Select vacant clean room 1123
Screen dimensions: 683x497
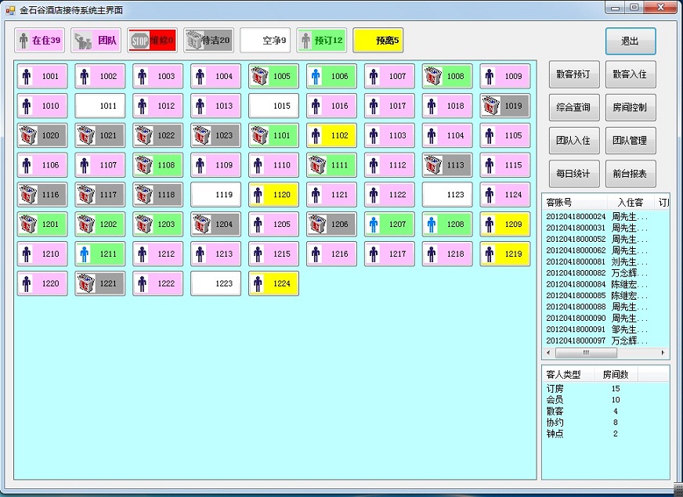[x=447, y=195]
